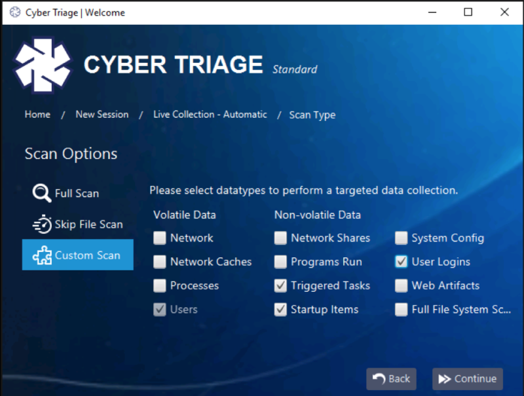Select the Full Scan option
Viewport: 524px width, 396px height.
[77, 193]
